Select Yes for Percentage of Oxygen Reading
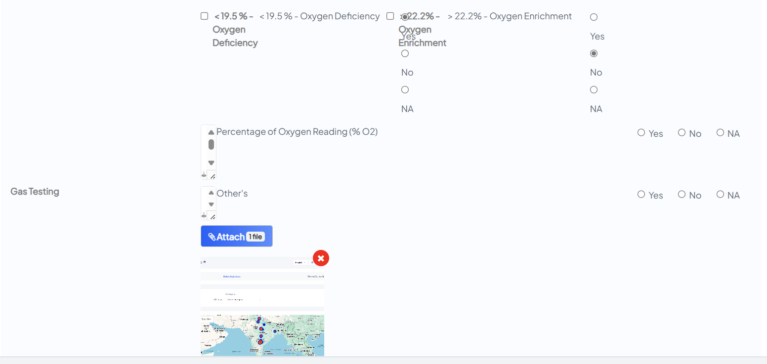Image resolution: width=767 pixels, height=364 pixels. click(641, 133)
